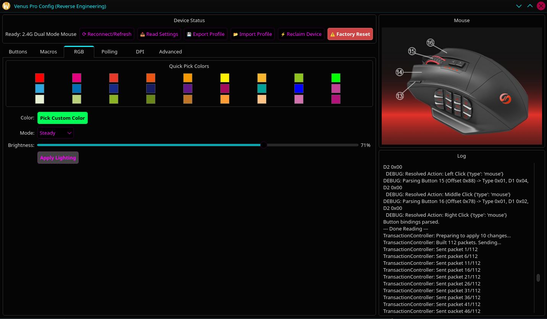Viewport: 547px width, 319px height.
Task: Pick the bright green quick pick swatch
Action: pyautogui.click(x=336, y=78)
